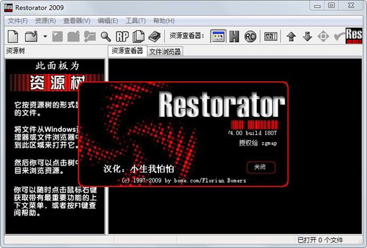The width and height of the screenshot is (367, 248).
Task: Click the abl edit mode icon
Action: [x=270, y=36]
